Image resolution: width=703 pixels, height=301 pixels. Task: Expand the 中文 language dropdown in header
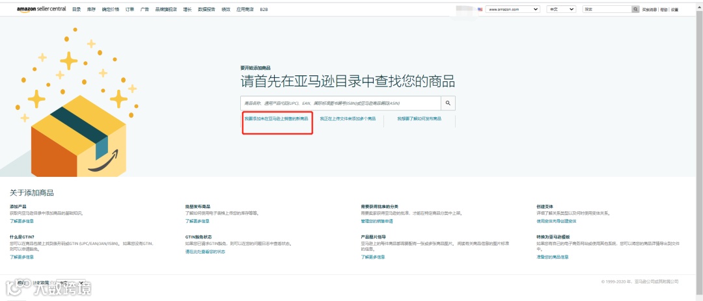point(561,9)
